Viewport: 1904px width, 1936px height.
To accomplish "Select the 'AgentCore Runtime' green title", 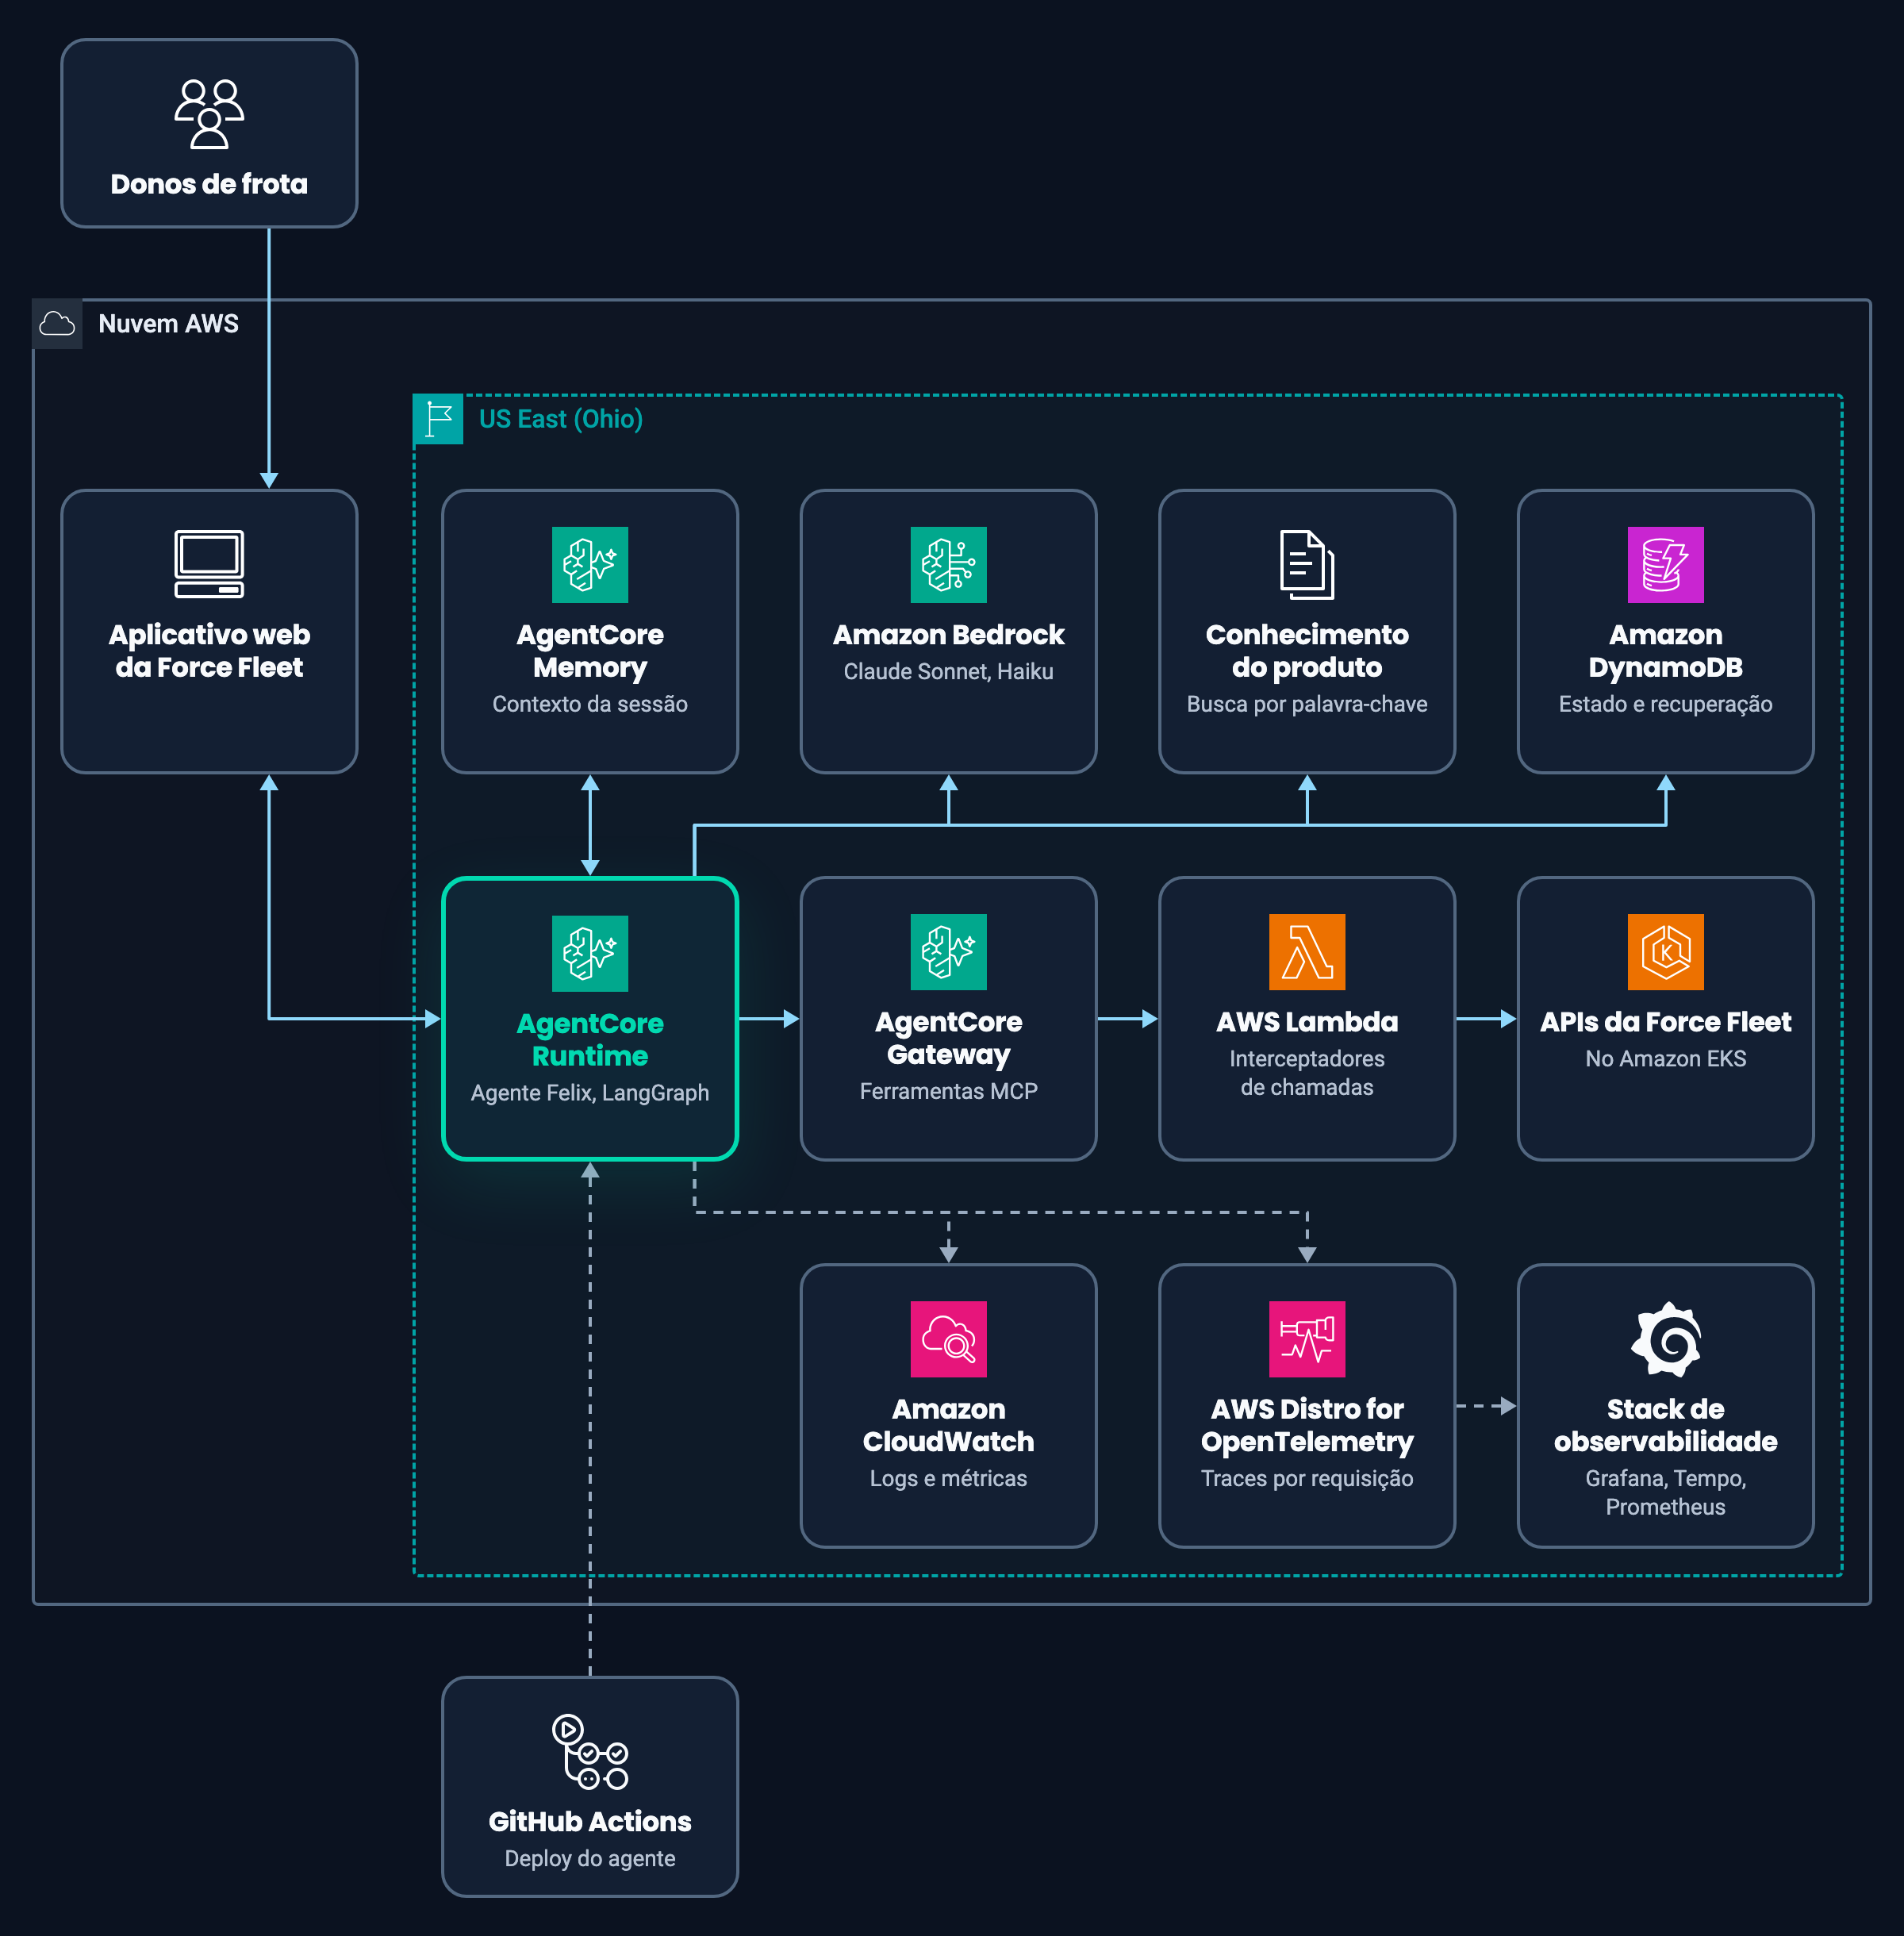I will 590,1040.
